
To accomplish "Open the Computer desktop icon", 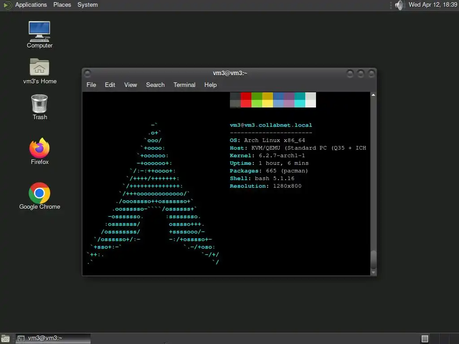I will tap(39, 34).
